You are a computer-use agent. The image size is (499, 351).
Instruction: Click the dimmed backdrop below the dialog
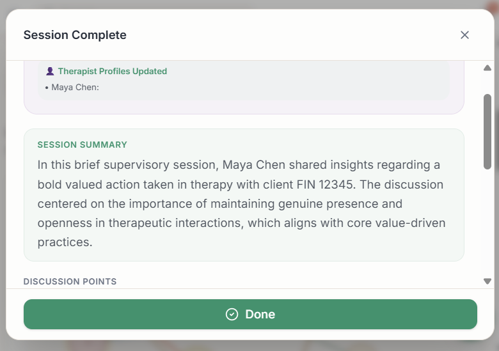(249, 346)
